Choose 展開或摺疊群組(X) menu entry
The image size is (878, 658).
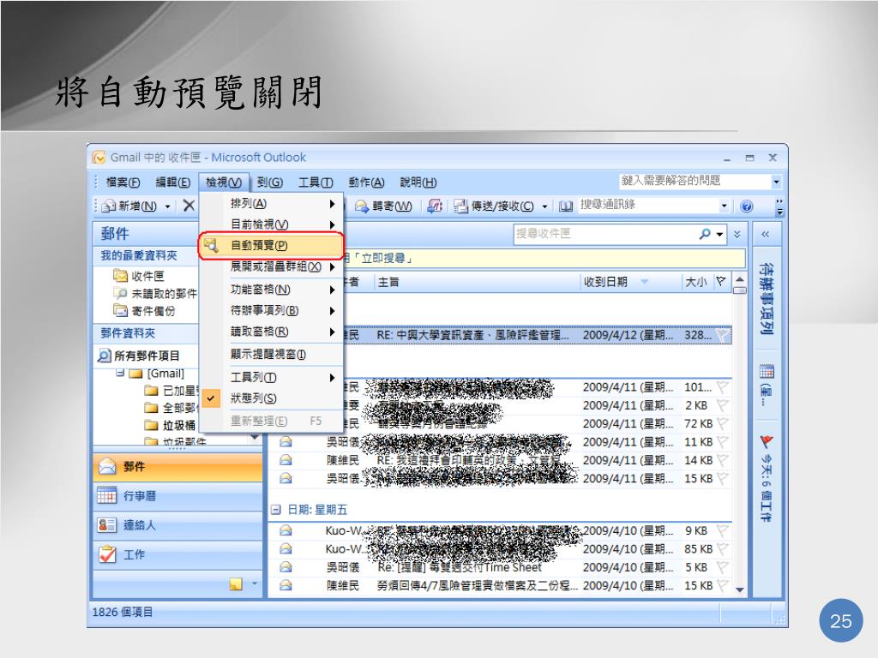271,267
